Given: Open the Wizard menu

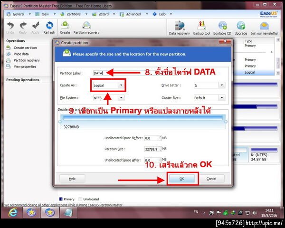Looking at the screenshot, I should [104, 14].
